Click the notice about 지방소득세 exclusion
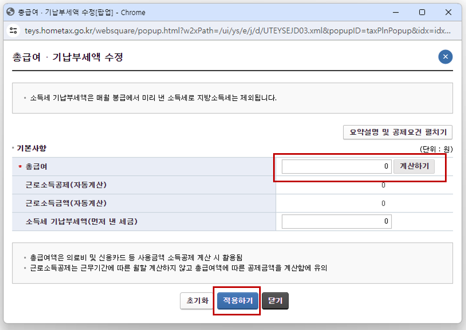This screenshot has height=330, width=466. pos(151,97)
